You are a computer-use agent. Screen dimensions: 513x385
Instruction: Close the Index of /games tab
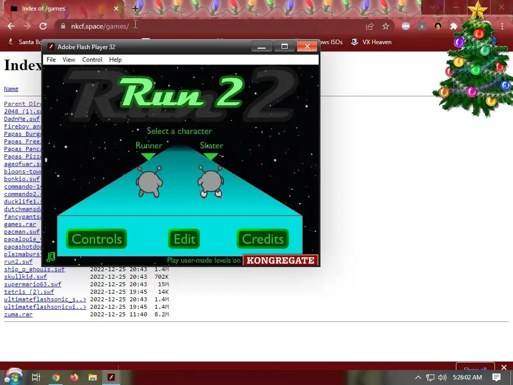(116, 9)
